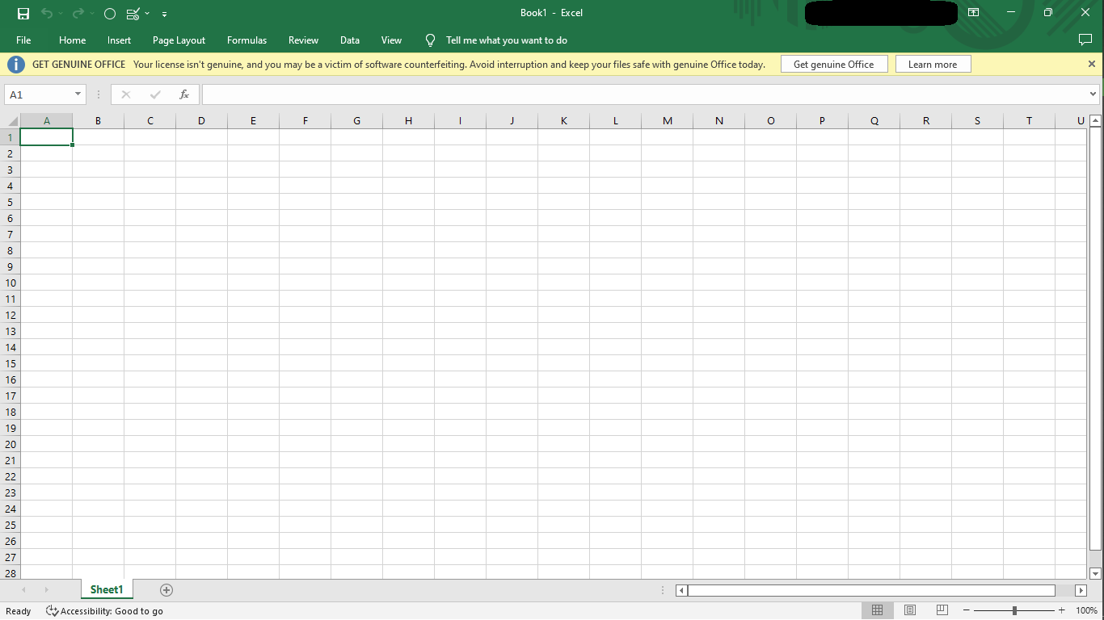
Task: Click the zoom in plus button
Action: (x=1062, y=610)
